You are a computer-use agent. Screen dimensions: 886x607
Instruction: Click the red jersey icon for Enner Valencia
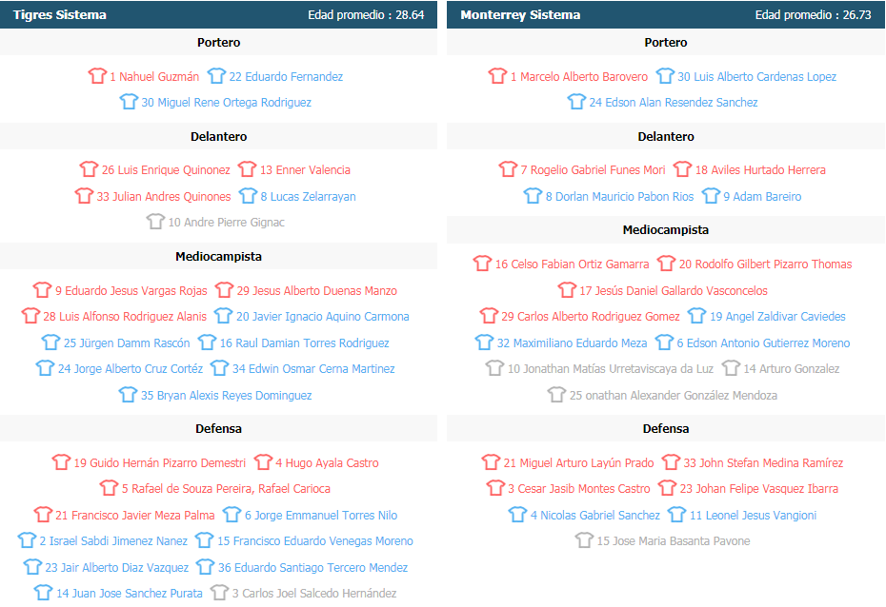pos(247,168)
